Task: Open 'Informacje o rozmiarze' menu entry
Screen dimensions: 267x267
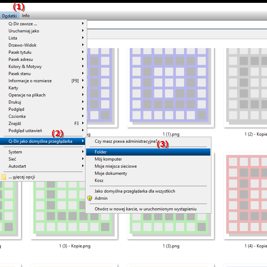Action: pos(43,81)
